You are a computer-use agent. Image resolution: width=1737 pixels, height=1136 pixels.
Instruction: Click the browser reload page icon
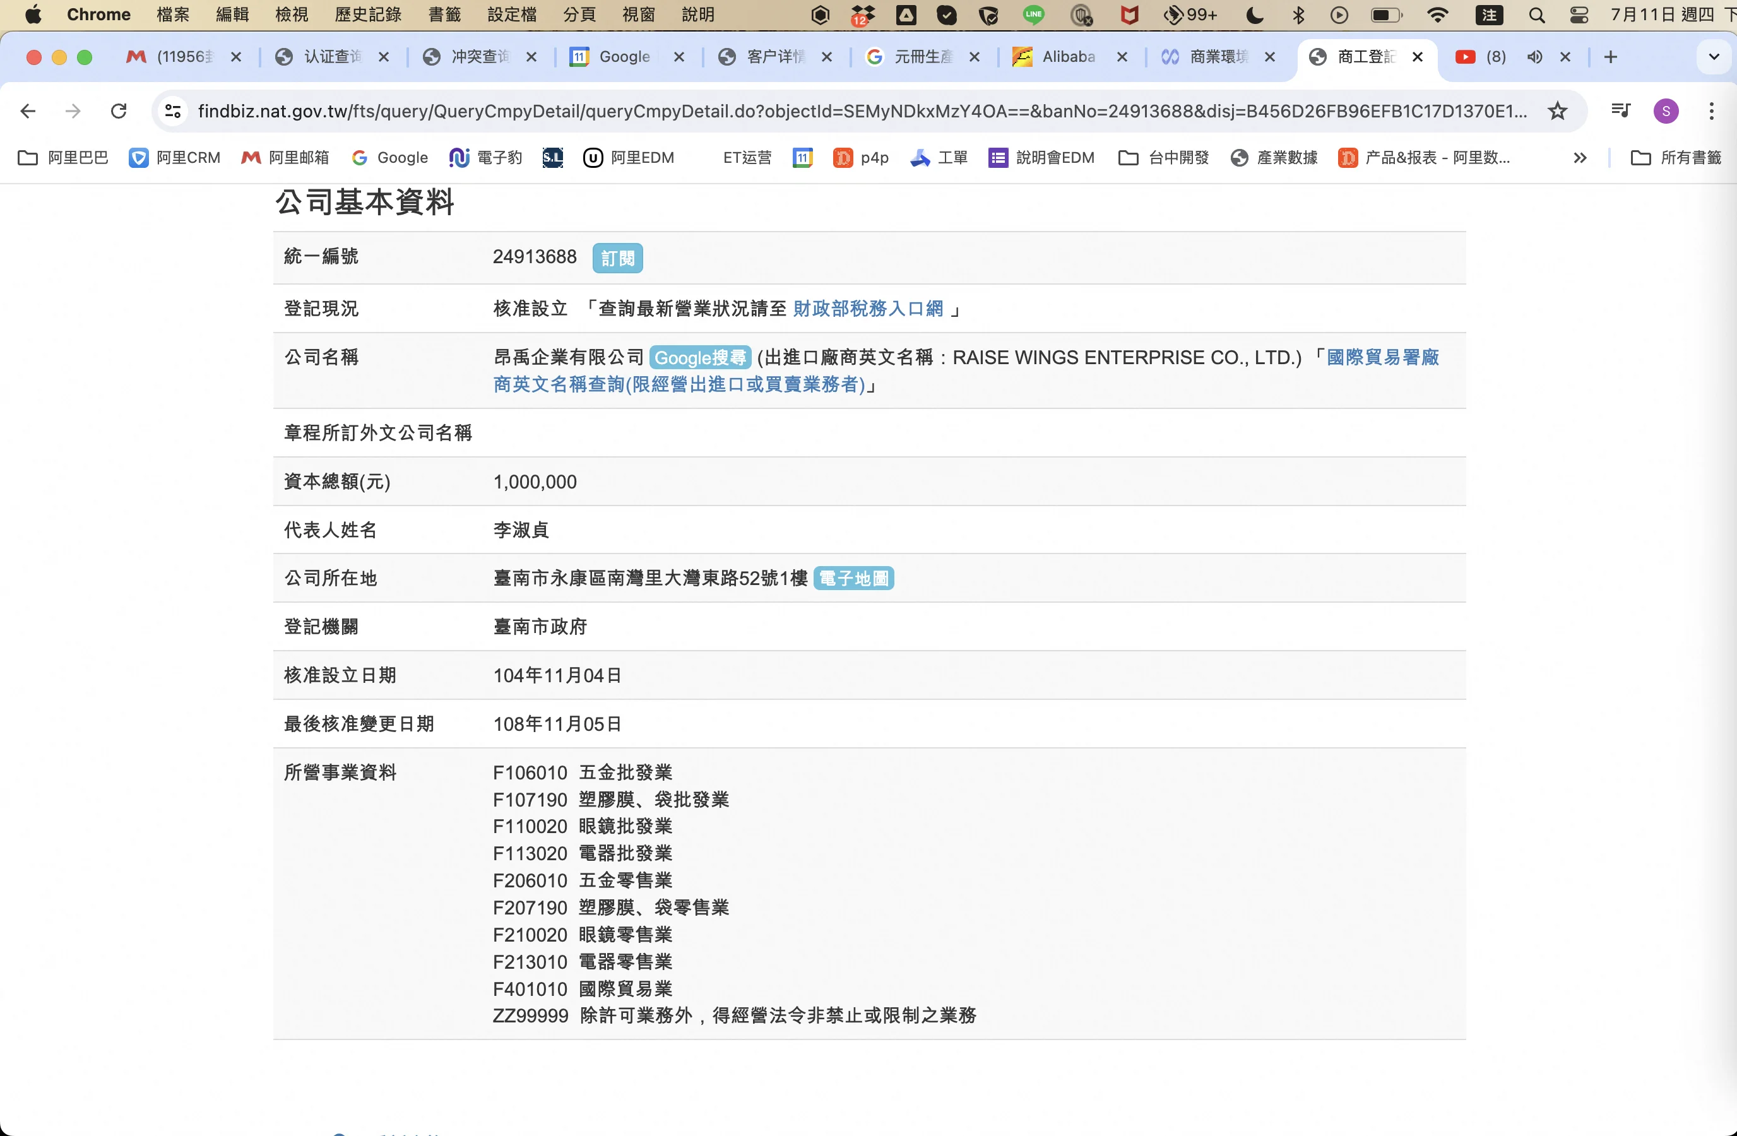click(x=118, y=111)
